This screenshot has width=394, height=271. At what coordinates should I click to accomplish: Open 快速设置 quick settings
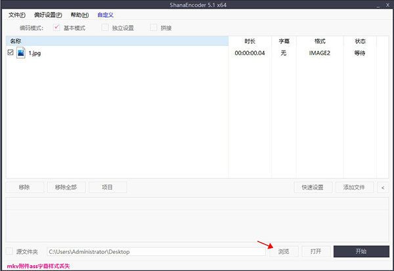click(313, 188)
